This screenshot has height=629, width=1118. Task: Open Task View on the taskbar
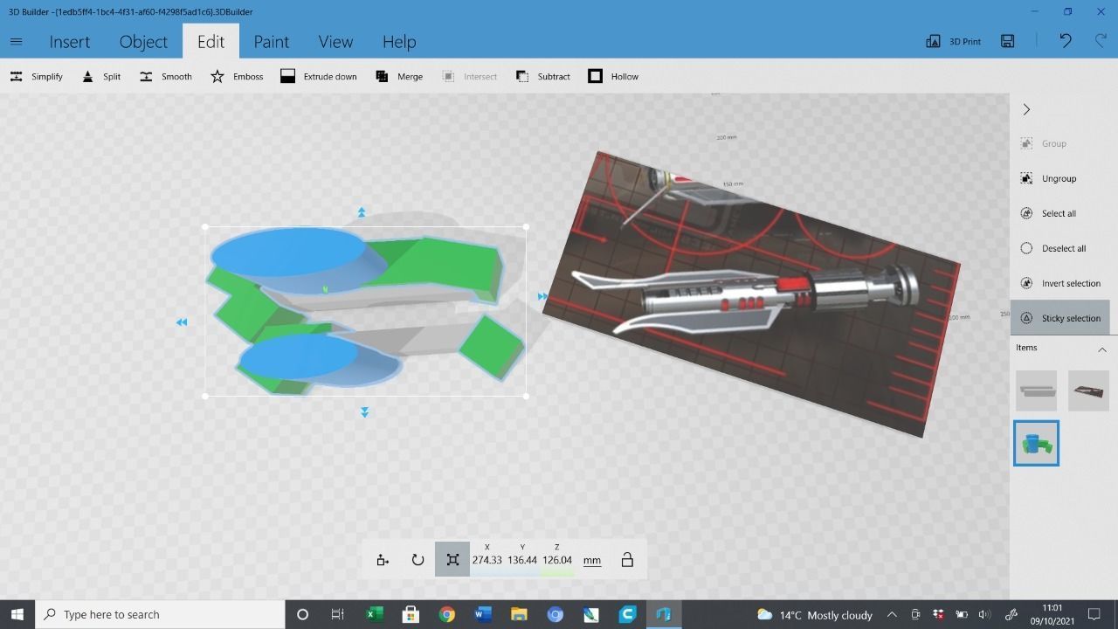(337, 614)
